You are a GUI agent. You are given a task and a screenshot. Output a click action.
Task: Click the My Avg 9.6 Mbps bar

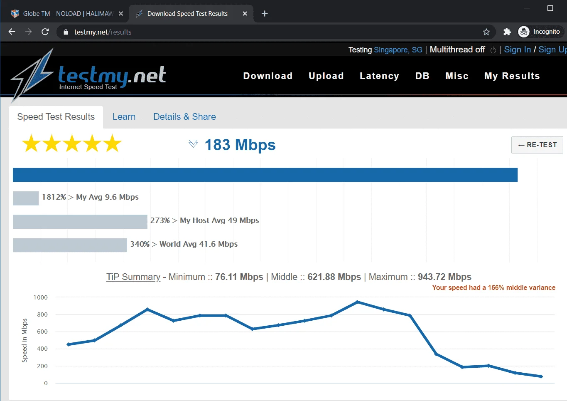point(26,198)
